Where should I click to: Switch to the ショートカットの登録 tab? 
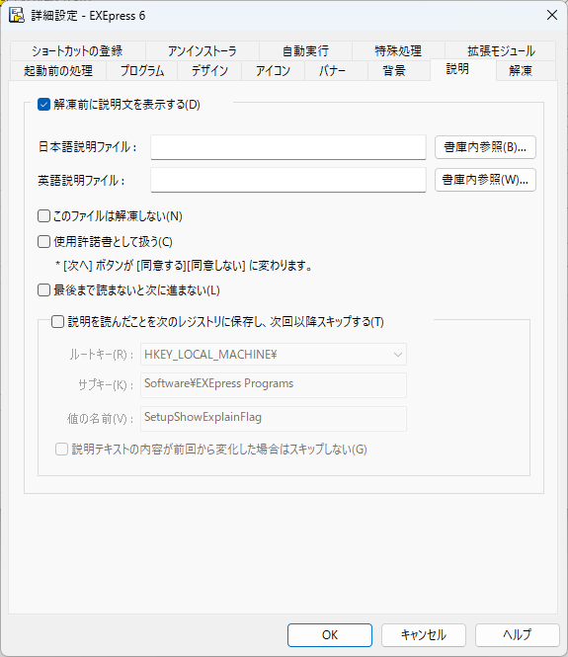coord(77,51)
